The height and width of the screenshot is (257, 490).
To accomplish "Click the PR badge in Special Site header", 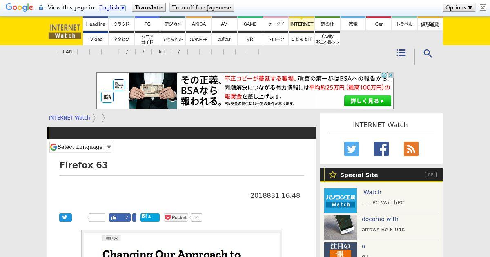I will coord(431,175).
